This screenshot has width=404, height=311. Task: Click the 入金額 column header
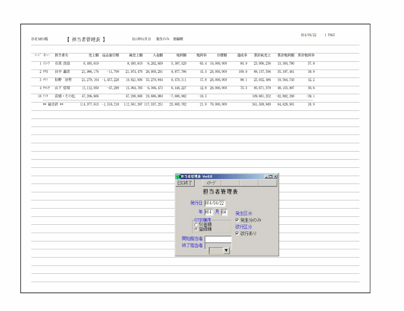pyautogui.click(x=158, y=55)
